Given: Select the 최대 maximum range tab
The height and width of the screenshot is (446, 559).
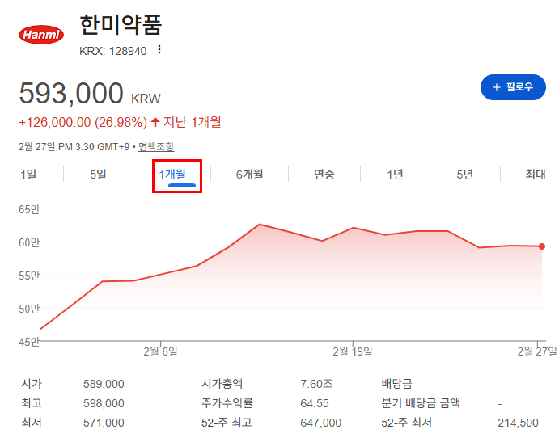Looking at the screenshot, I should [x=536, y=174].
